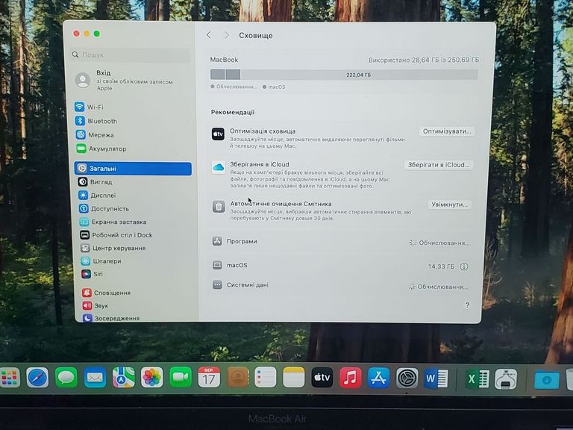Screen dimensions: 573x430
Task: Open the help question mark button
Action: 467,305
